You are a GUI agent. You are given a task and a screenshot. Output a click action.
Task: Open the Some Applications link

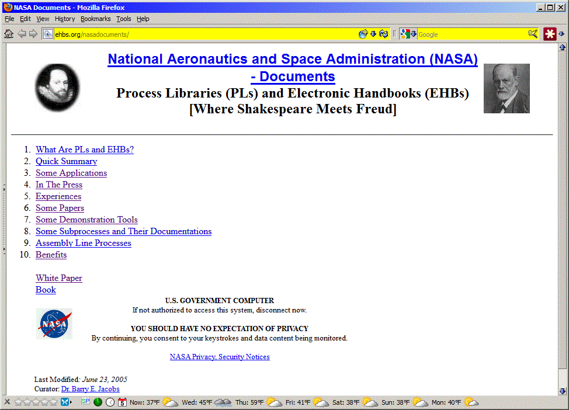pyautogui.click(x=71, y=173)
